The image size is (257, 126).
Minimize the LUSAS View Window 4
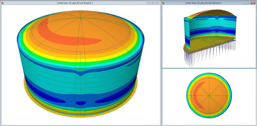coord(244,3)
